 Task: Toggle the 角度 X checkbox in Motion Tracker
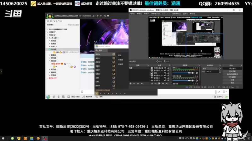coord(114,54)
